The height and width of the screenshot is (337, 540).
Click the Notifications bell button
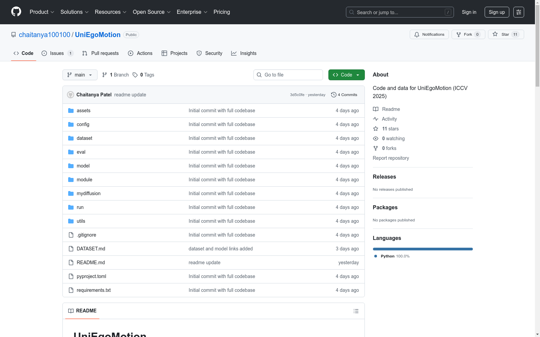click(429, 34)
